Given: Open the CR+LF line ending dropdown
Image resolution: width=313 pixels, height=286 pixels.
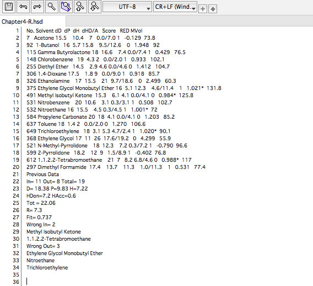Looking at the screenshot, I should click(x=175, y=7).
